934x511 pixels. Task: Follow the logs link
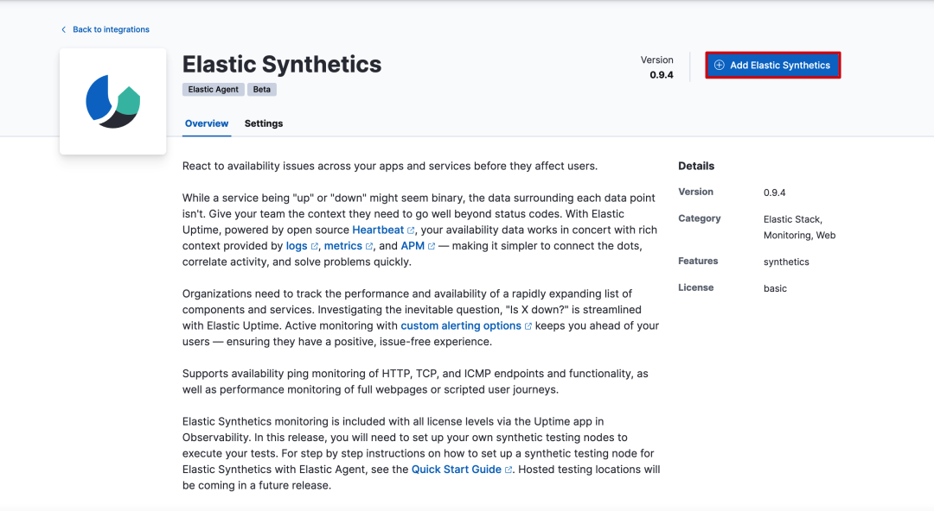click(x=297, y=246)
